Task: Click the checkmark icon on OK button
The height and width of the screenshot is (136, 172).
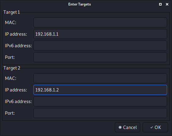Action: pyautogui.click(x=151, y=127)
